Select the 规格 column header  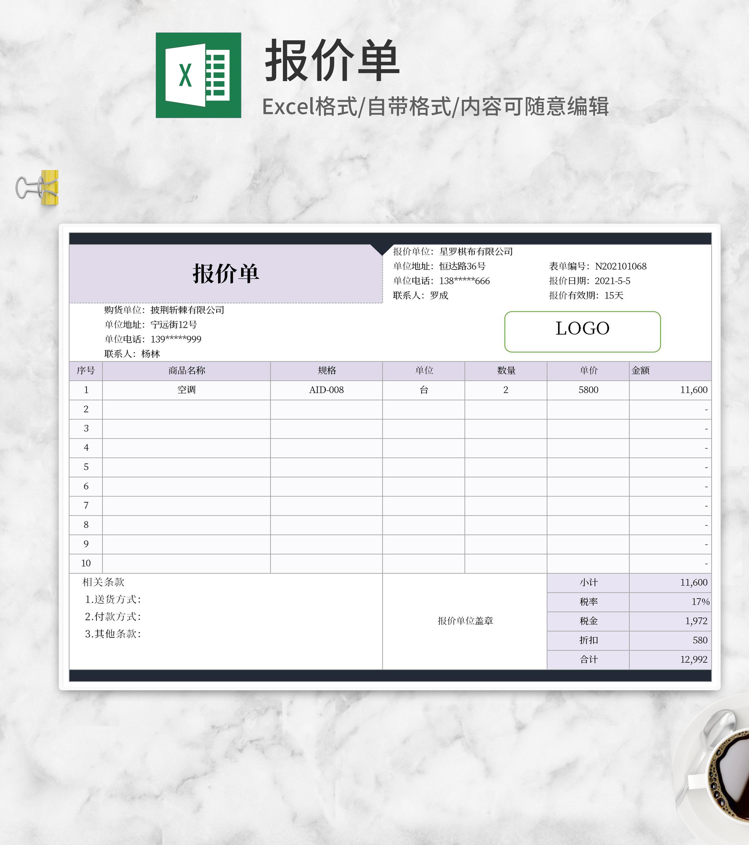pos(326,371)
